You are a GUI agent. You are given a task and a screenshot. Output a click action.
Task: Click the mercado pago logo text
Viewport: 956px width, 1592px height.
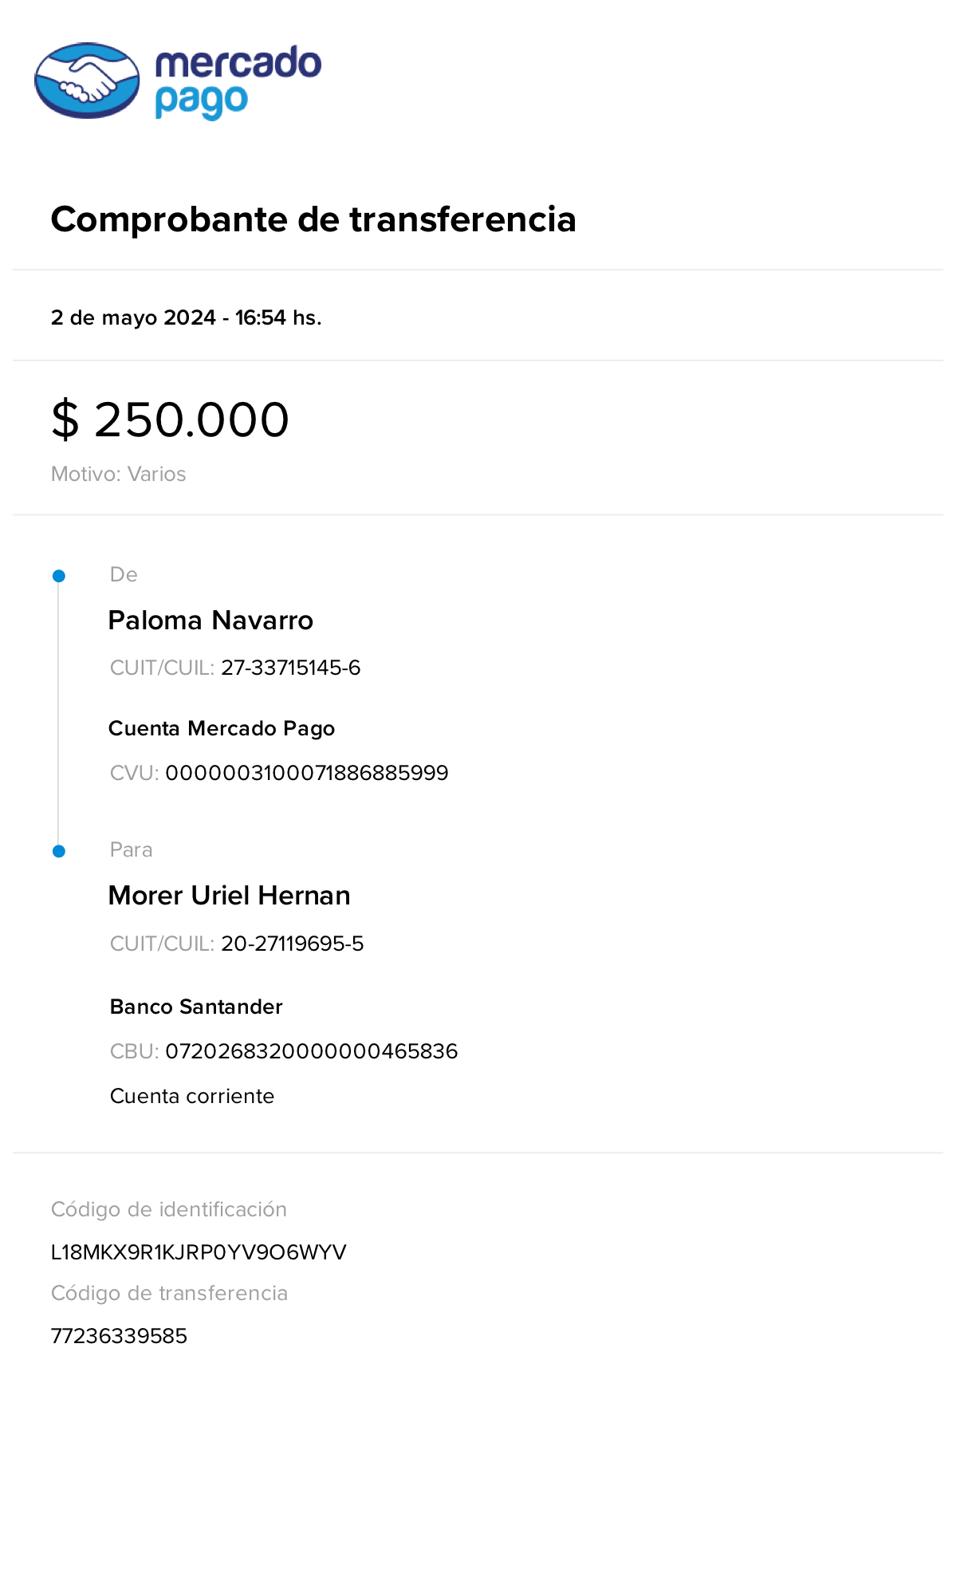click(x=237, y=81)
